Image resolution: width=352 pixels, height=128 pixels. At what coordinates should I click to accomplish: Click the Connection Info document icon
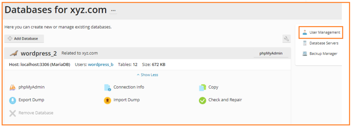(108, 87)
